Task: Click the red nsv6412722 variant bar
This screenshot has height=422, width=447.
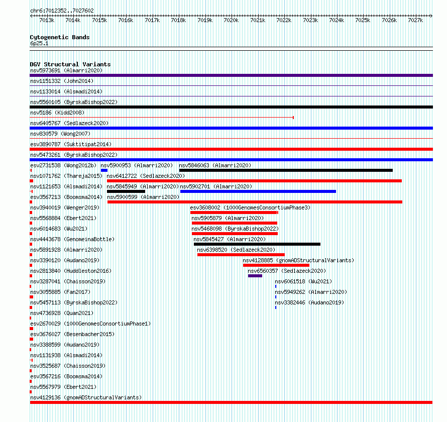Action: click(254, 181)
